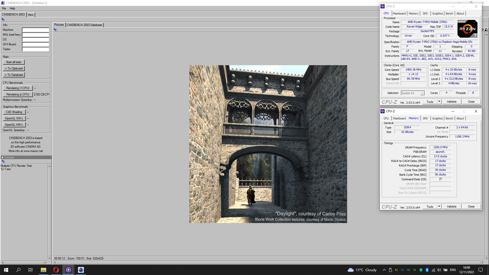
Task: Click the Console scrollbar down arrow
Action: tap(49, 258)
